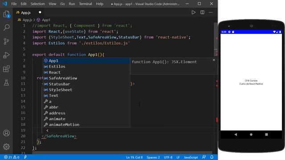
Task: Open the Testing flask view
Action: click(x=6, y=83)
